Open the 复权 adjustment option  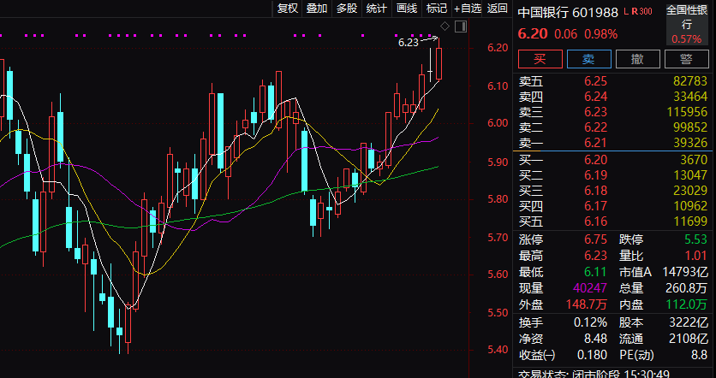pyautogui.click(x=288, y=9)
